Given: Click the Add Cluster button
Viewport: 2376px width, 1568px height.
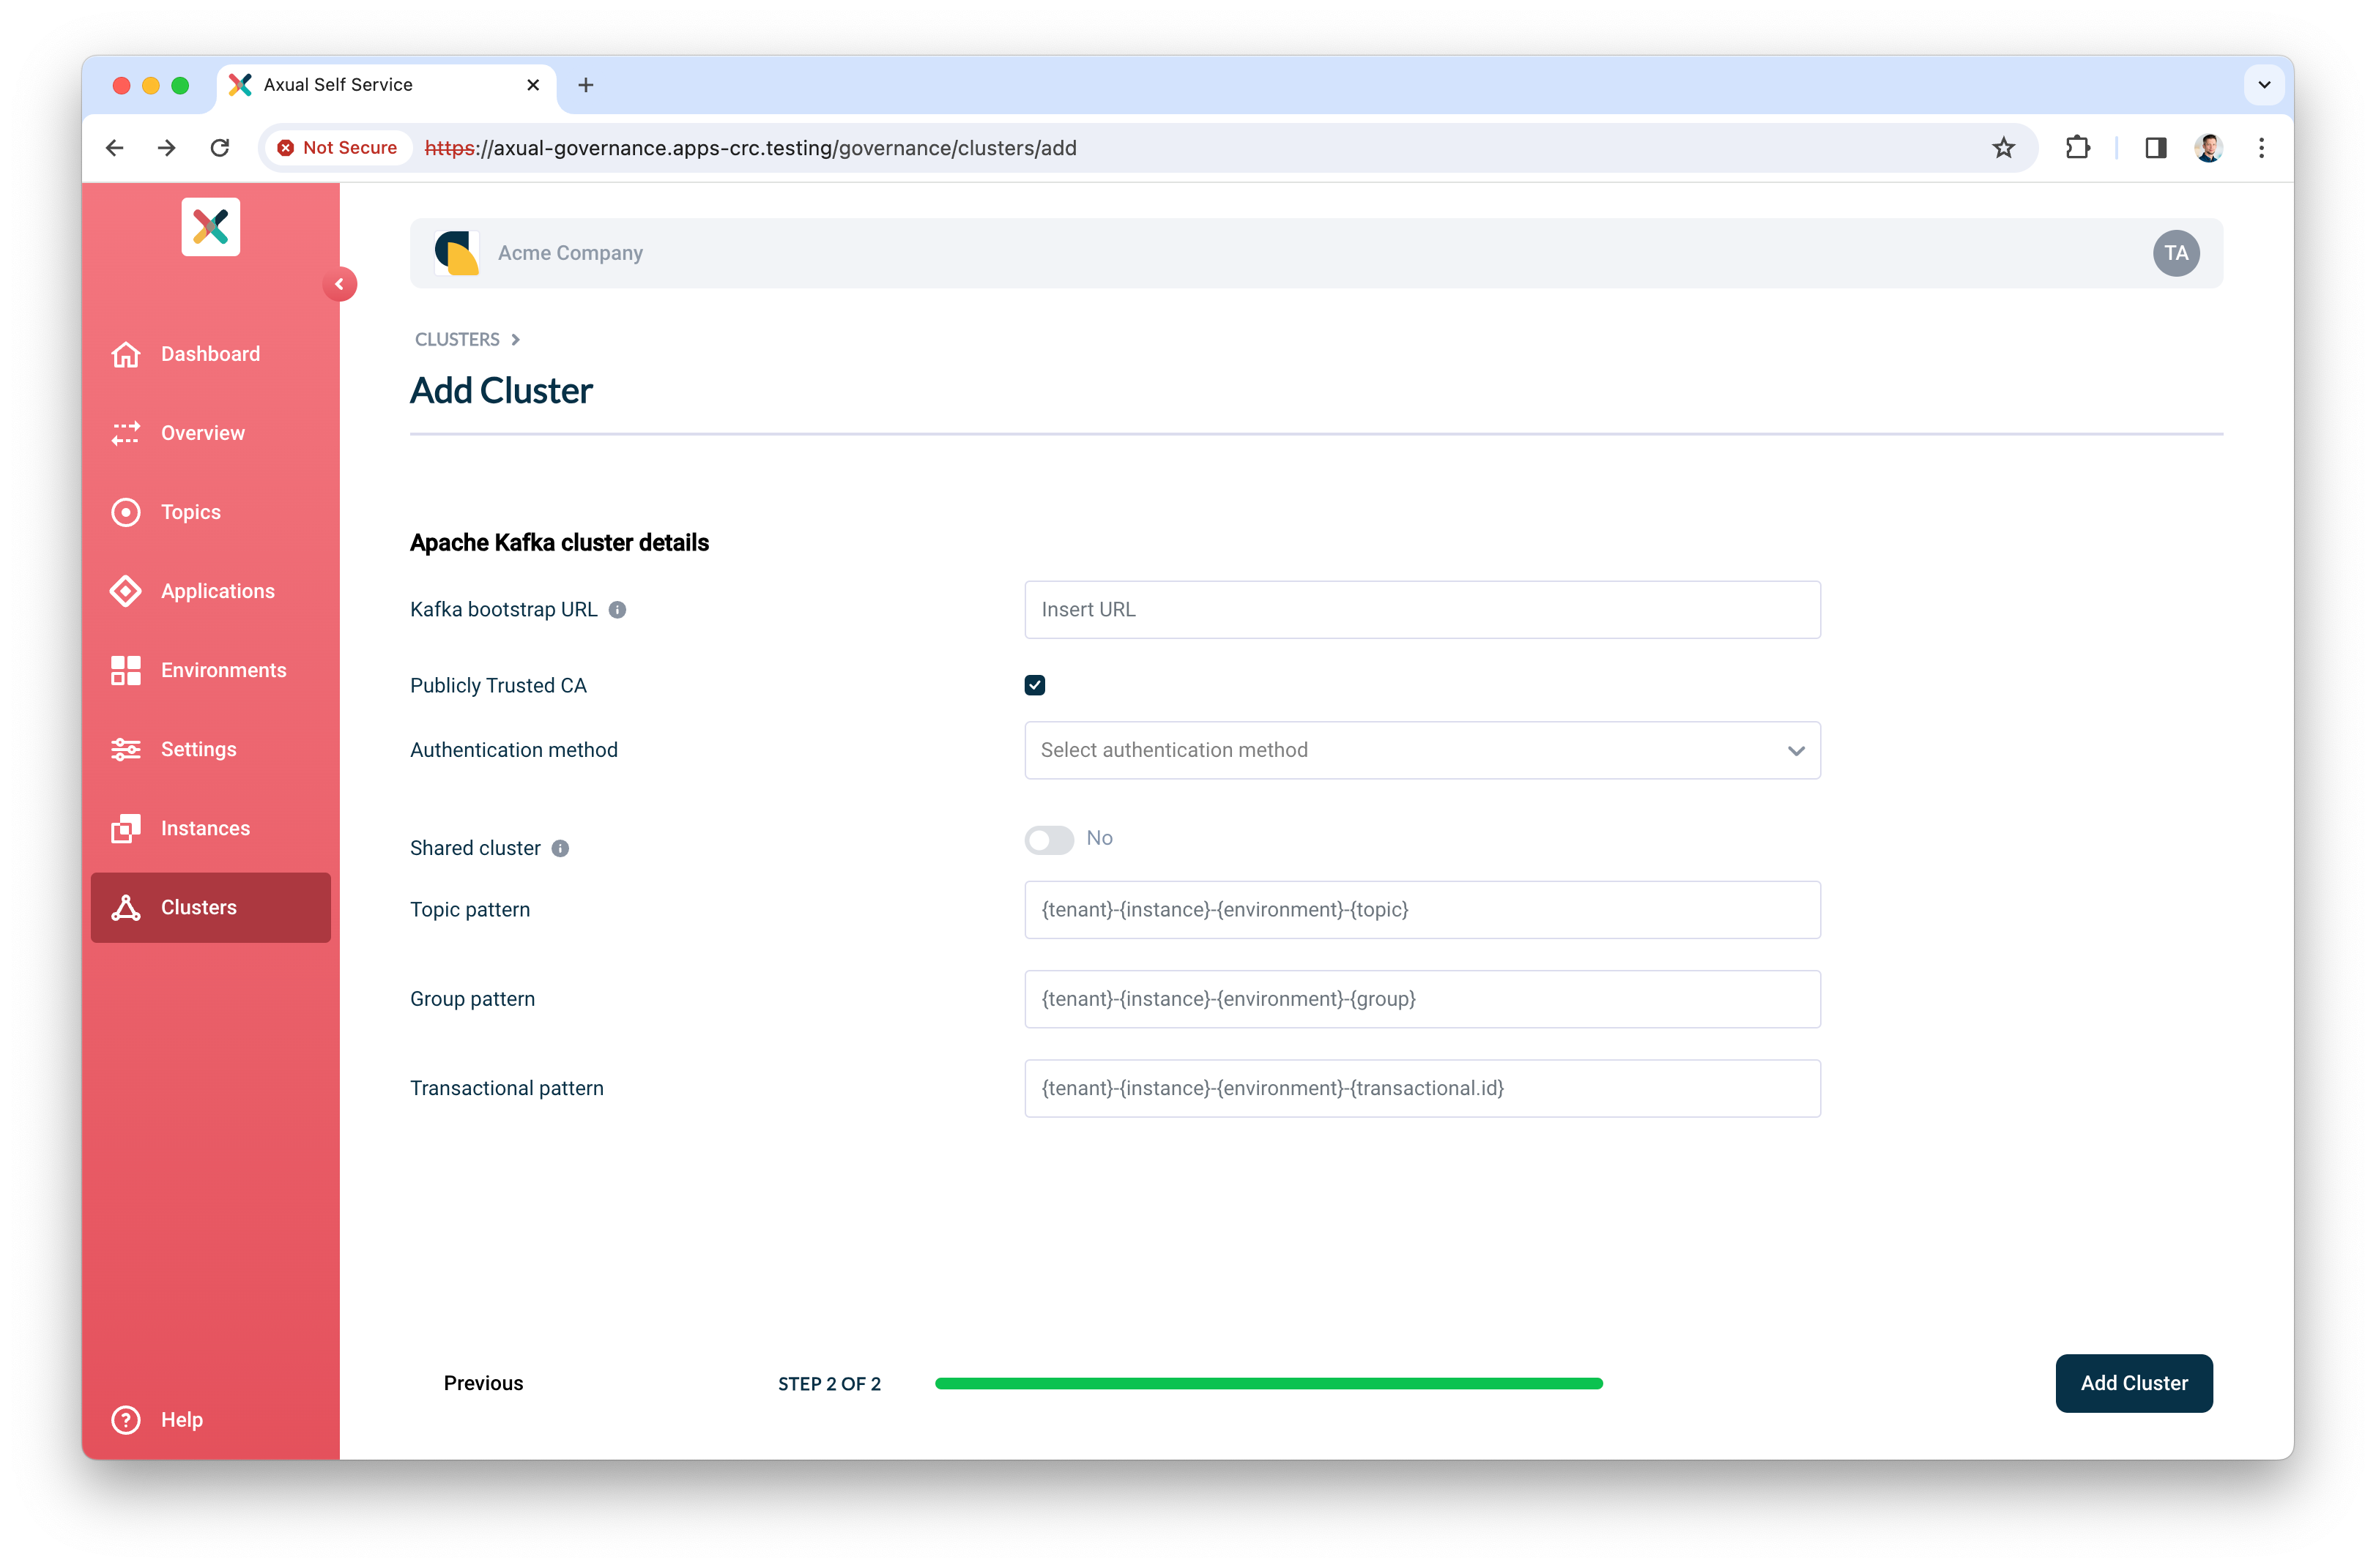Looking at the screenshot, I should (x=2133, y=1383).
